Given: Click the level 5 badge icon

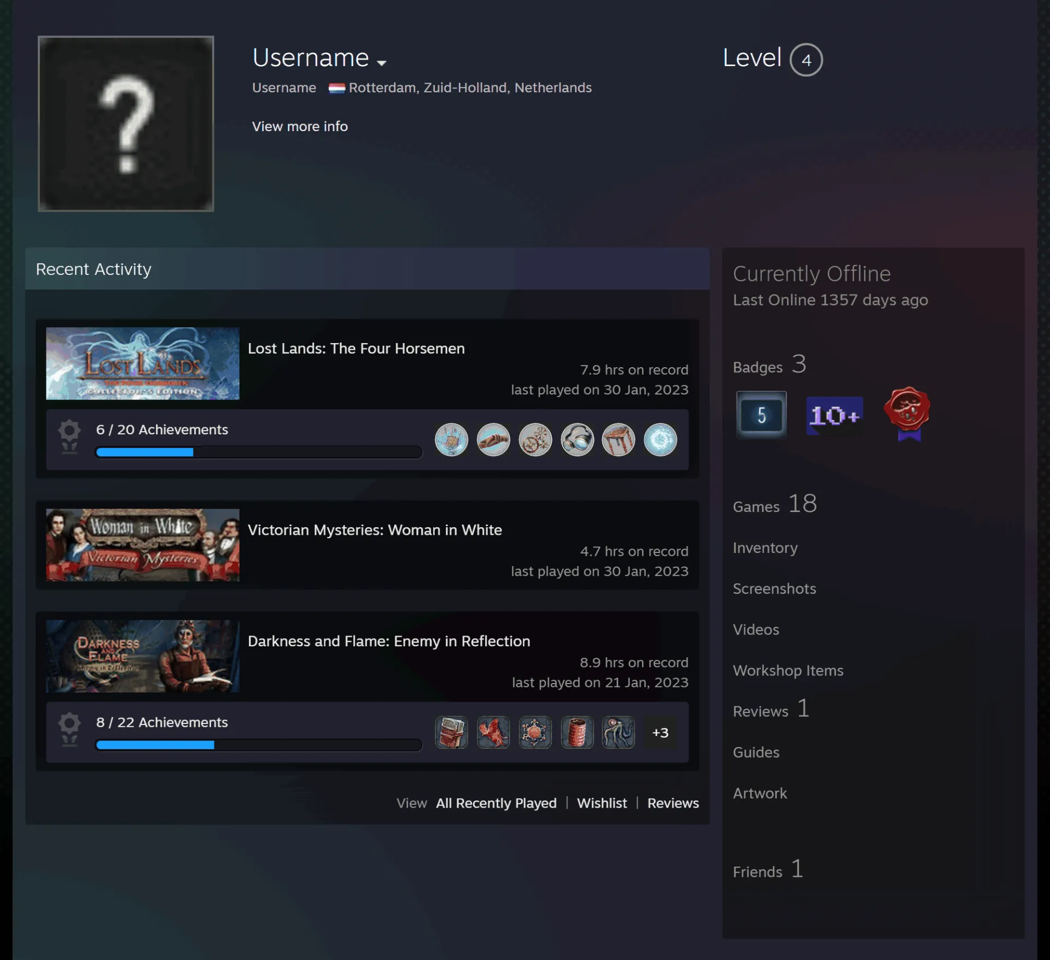Looking at the screenshot, I should 761,415.
